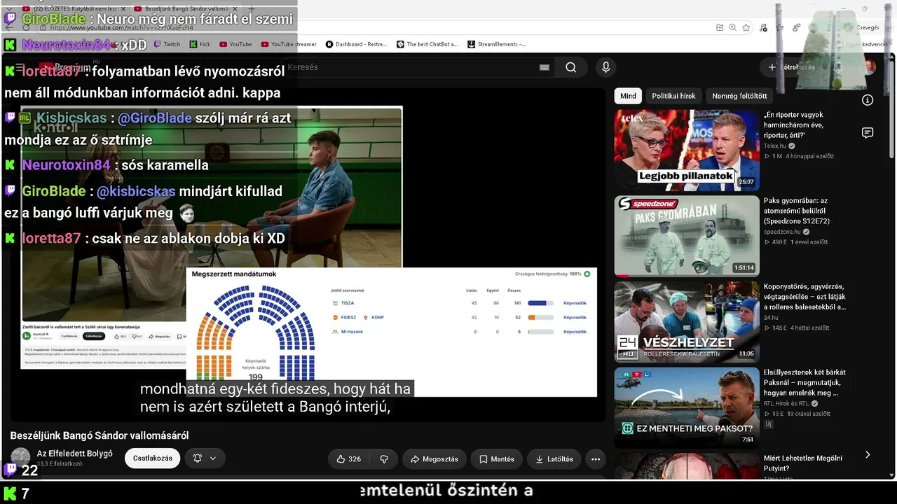Like the video with 326 likes
897x504 pixels.
[349, 459]
